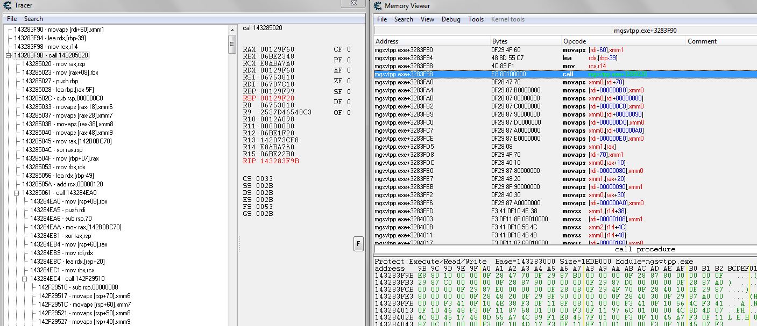Collapse the call 142F29510 tree node

(x=25, y=279)
